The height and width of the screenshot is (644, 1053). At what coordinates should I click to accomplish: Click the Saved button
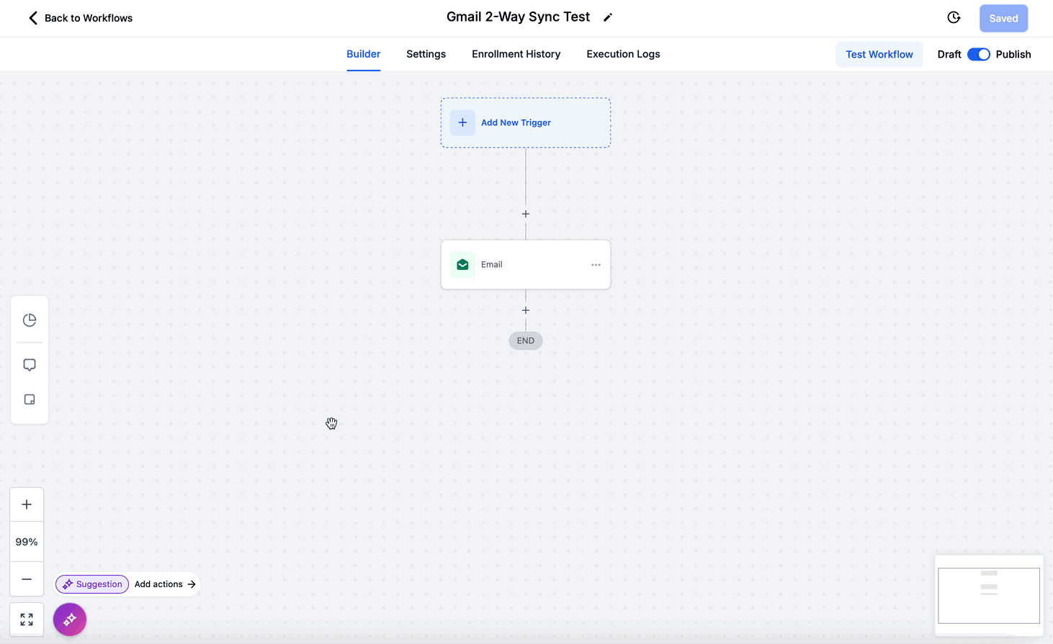(x=1003, y=19)
